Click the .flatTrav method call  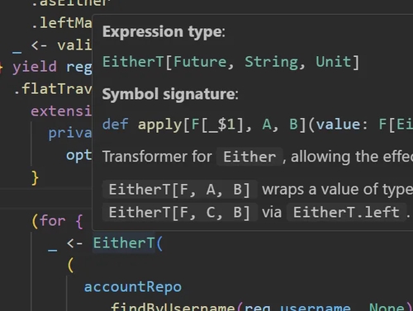pos(53,89)
